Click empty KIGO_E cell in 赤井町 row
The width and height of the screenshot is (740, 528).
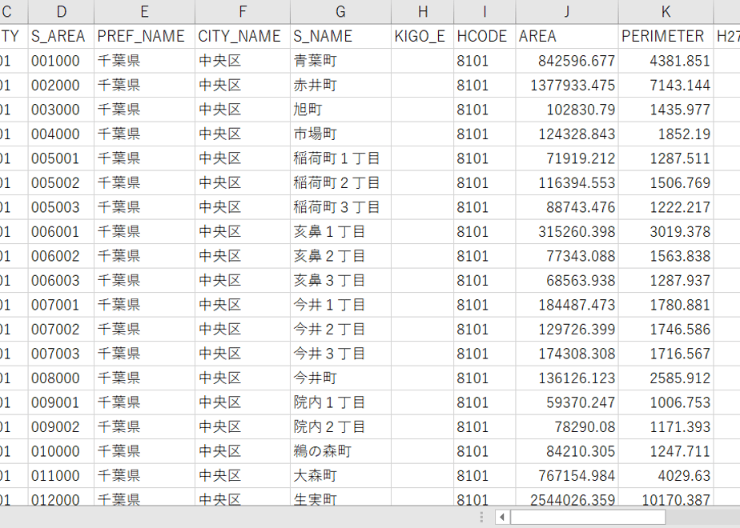tap(422, 86)
